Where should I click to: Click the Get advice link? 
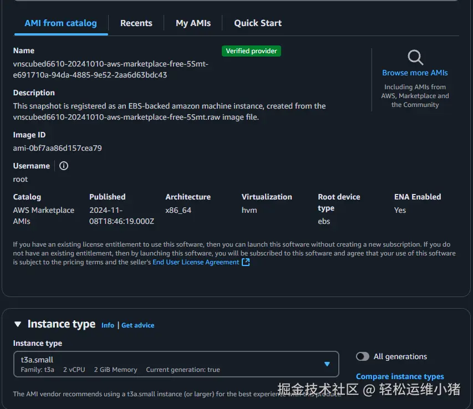point(138,325)
